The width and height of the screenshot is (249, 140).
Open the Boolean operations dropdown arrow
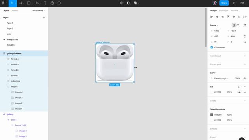(139, 3)
